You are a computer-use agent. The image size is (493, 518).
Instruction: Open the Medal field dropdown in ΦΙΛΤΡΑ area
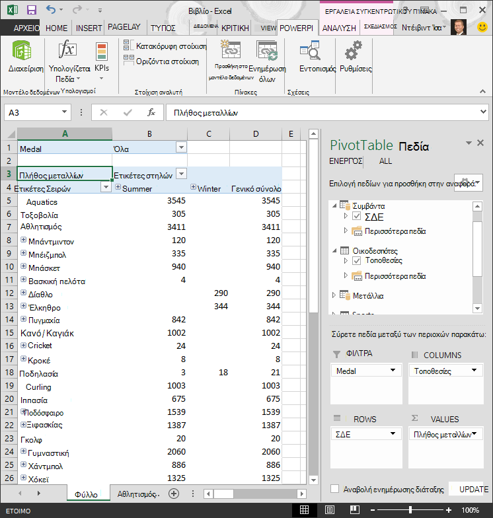(x=393, y=370)
